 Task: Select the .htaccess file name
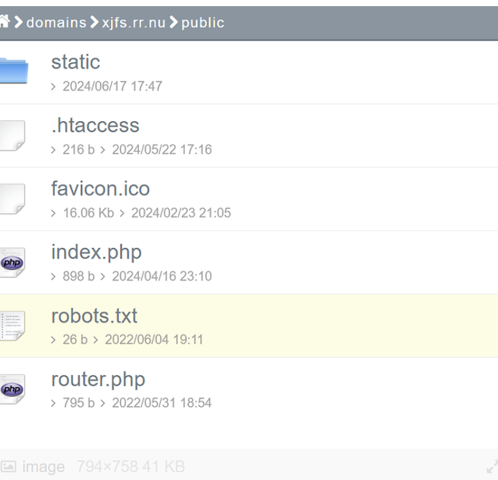pos(95,126)
